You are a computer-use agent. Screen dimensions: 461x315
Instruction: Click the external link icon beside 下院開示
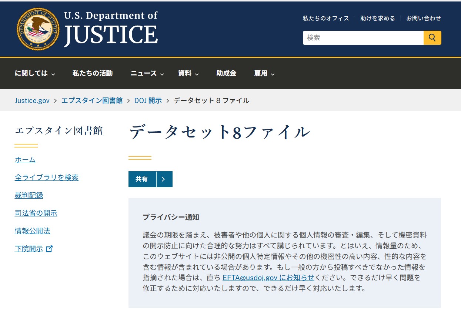(x=49, y=249)
